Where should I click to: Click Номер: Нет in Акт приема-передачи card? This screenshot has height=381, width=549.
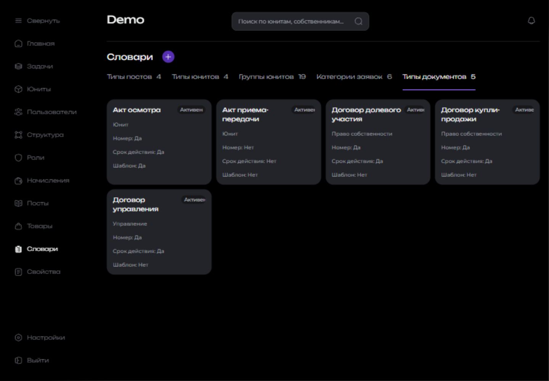[238, 147]
